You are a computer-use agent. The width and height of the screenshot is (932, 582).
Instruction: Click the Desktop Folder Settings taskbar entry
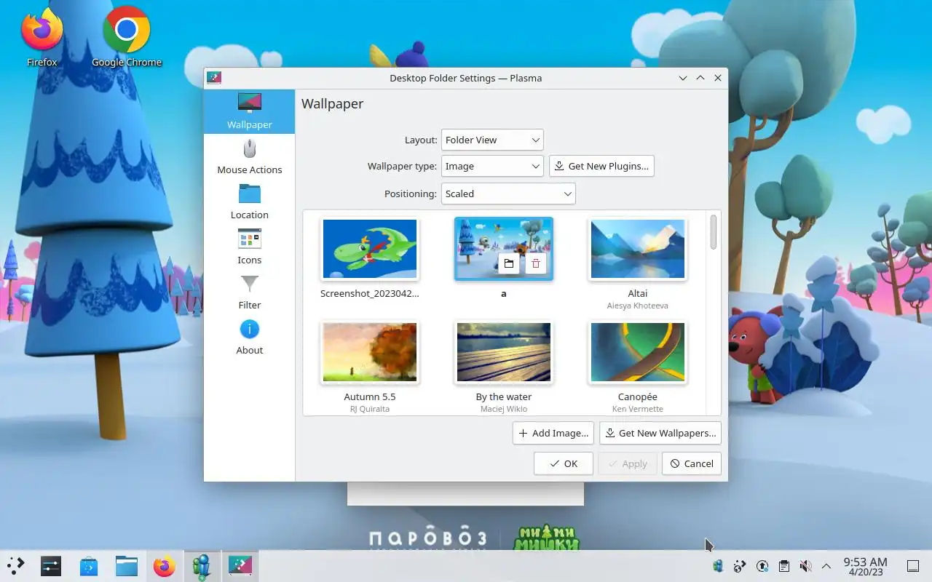tap(240, 565)
